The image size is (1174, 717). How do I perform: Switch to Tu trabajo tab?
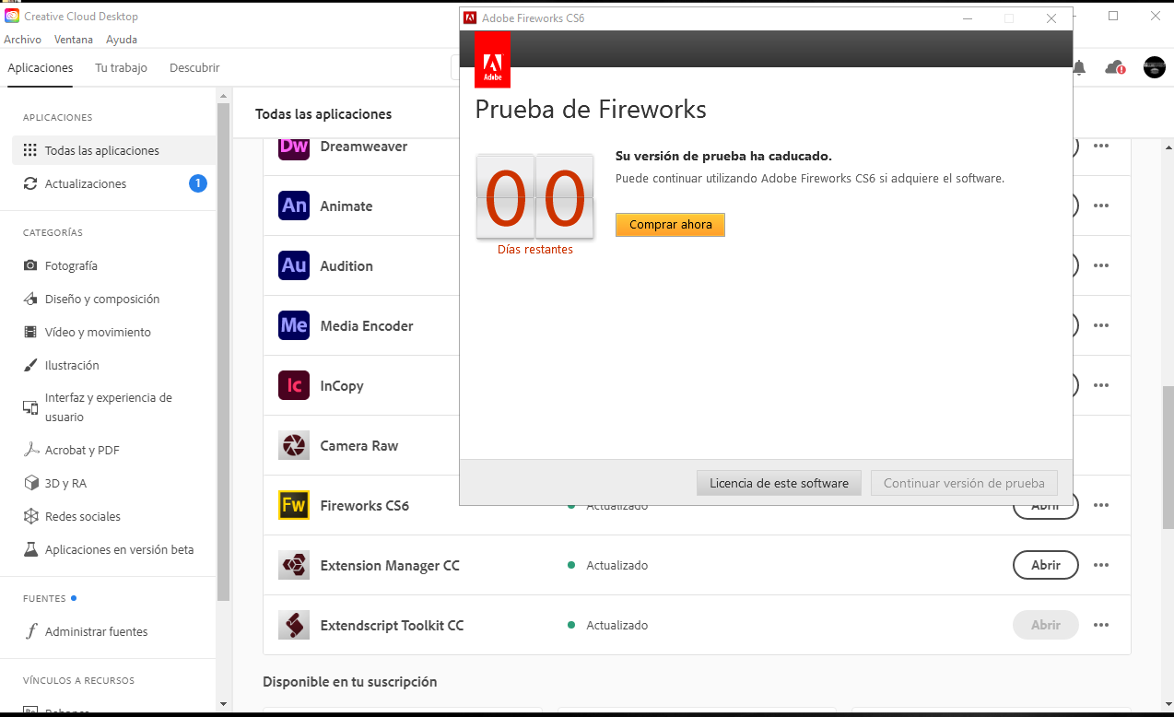click(x=121, y=67)
